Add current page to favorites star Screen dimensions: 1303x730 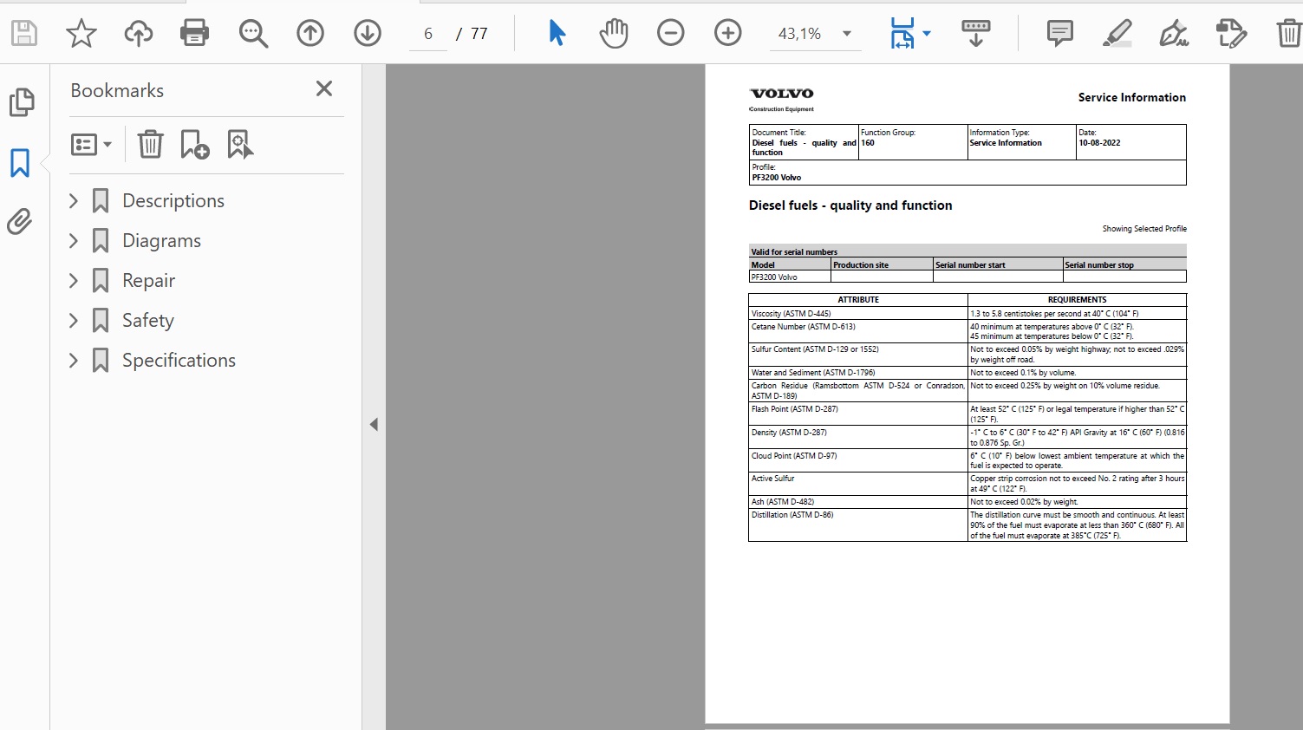coord(81,34)
